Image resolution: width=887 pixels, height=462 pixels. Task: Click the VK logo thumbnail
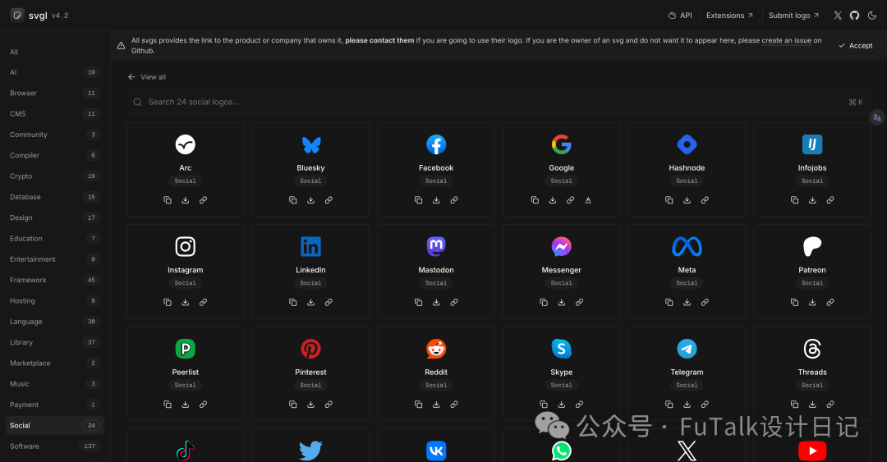pyautogui.click(x=436, y=451)
